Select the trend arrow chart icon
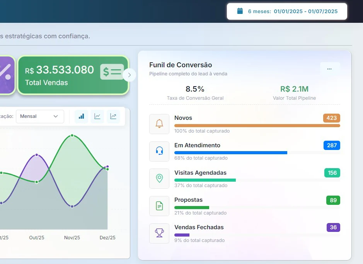The width and height of the screenshot is (363, 264). point(113,116)
